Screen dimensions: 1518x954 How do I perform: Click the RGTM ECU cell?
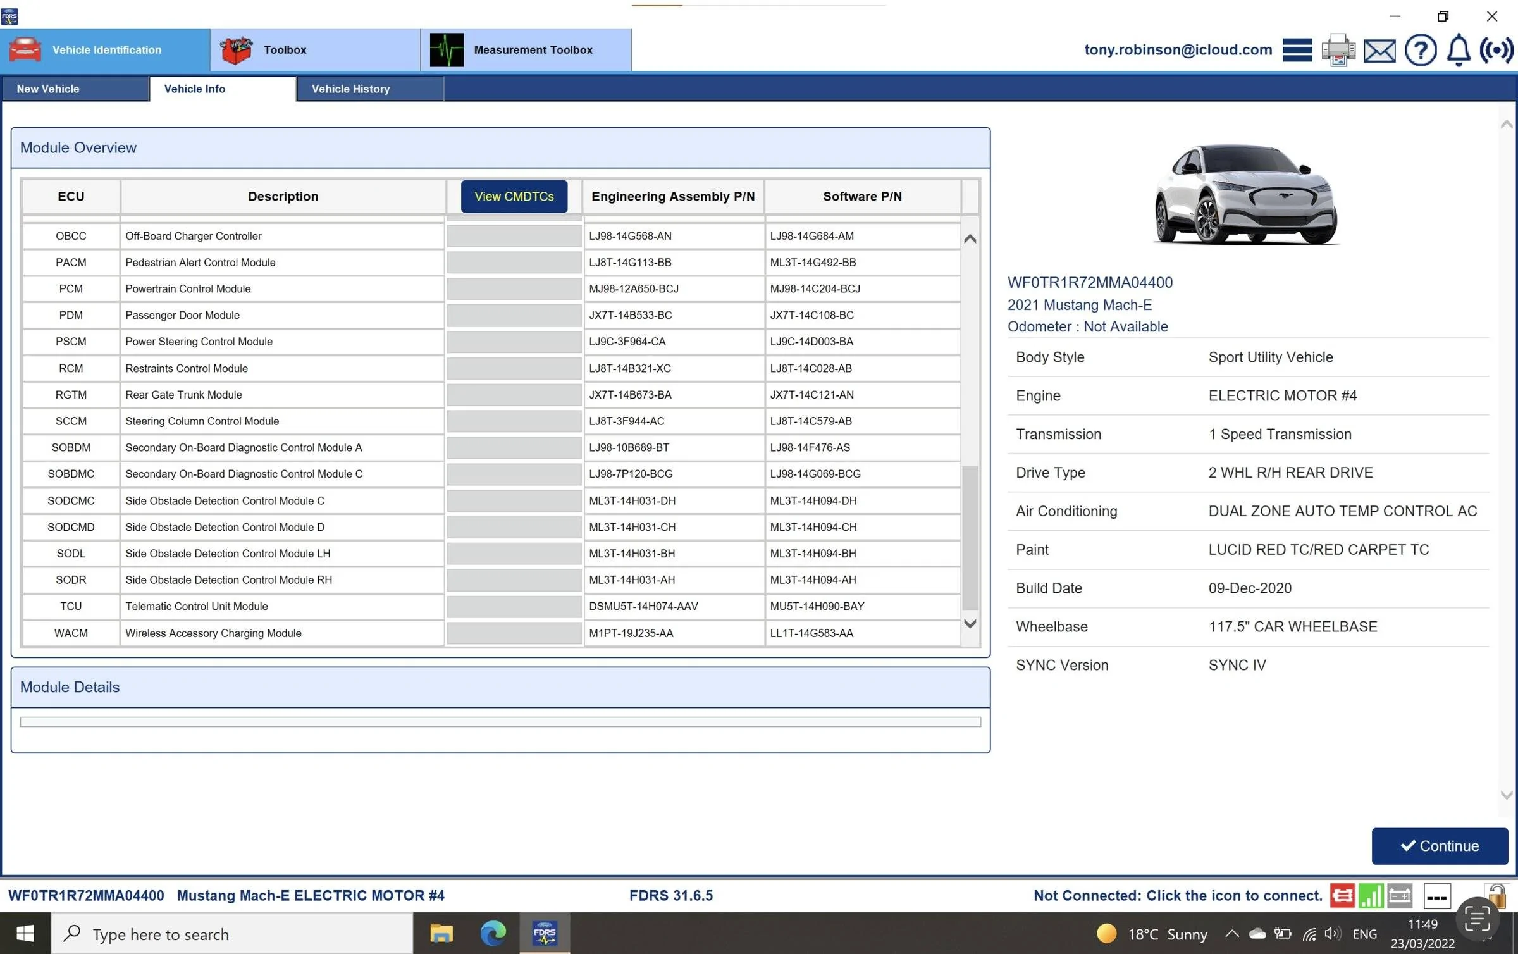pos(71,395)
